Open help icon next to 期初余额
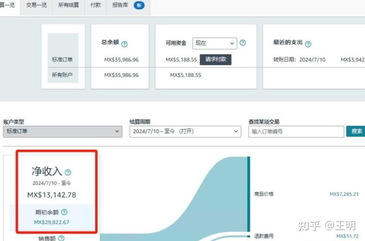Viewport: 365px width, 241px height. [64, 212]
